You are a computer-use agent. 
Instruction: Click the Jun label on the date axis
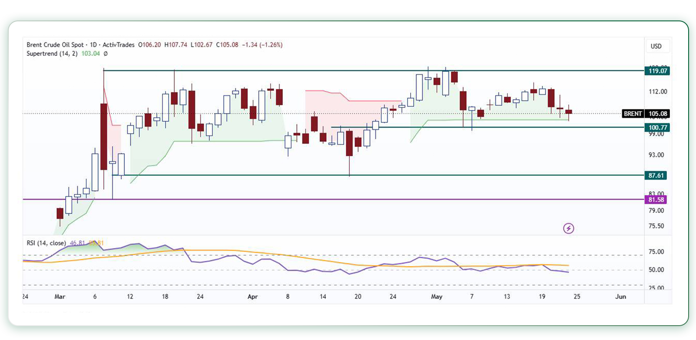[621, 296]
